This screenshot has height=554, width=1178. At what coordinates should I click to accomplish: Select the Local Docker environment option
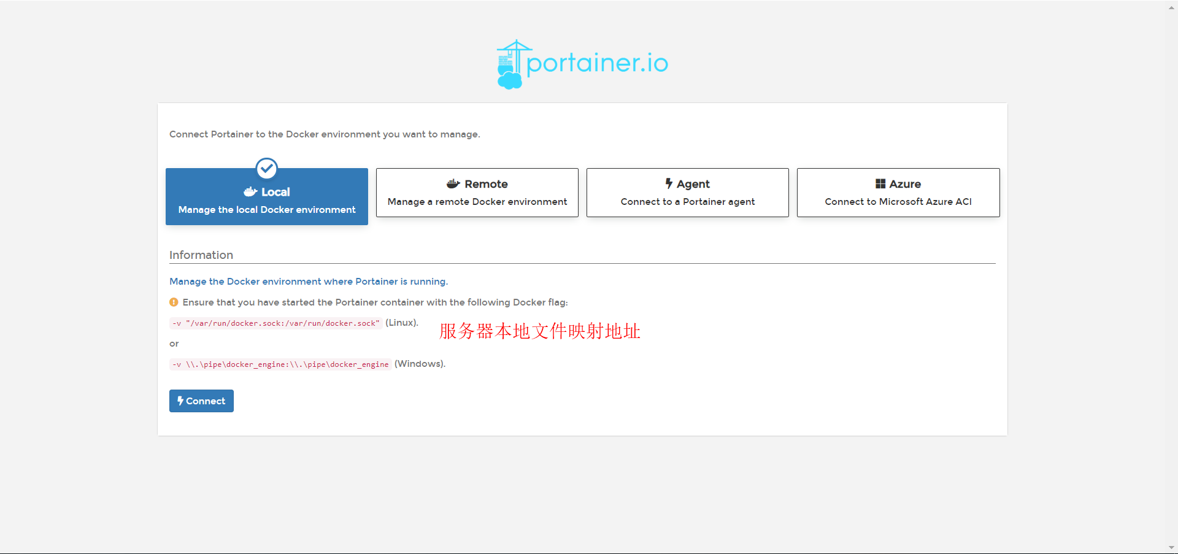pos(267,196)
